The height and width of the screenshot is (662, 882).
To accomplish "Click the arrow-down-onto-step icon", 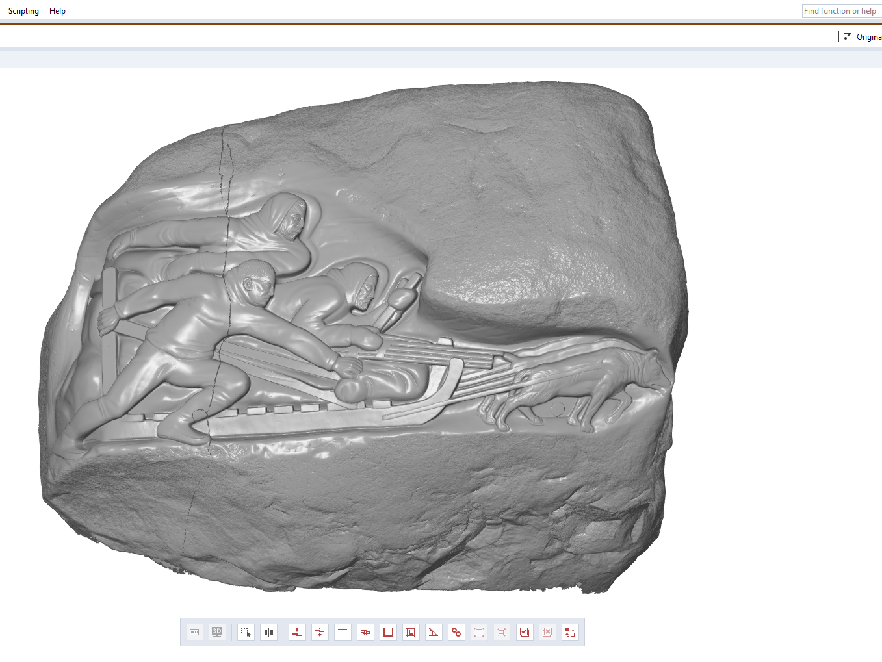I will click(x=297, y=632).
